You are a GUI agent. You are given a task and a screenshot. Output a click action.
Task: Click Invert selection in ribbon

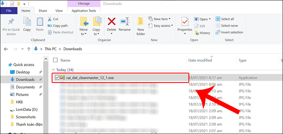coord(229,32)
